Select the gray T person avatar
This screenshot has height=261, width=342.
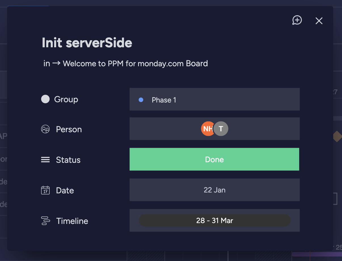(x=221, y=129)
